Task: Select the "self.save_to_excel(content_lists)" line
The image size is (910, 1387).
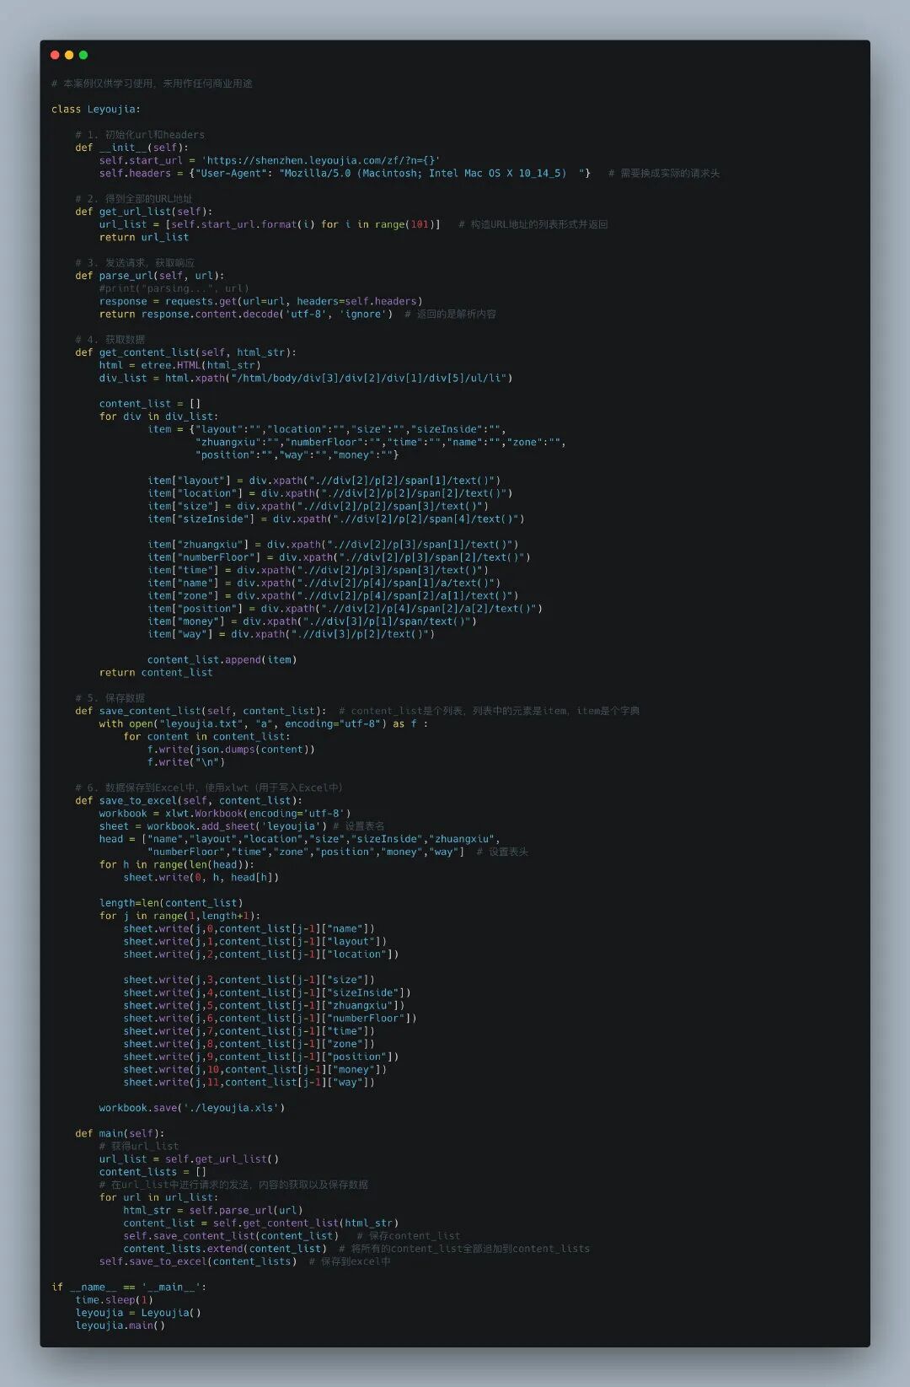Action: coord(245,1261)
